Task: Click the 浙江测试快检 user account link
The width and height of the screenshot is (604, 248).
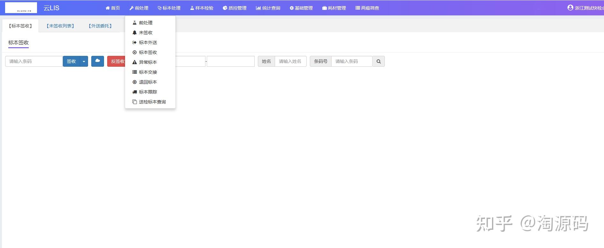Action: coord(585,8)
